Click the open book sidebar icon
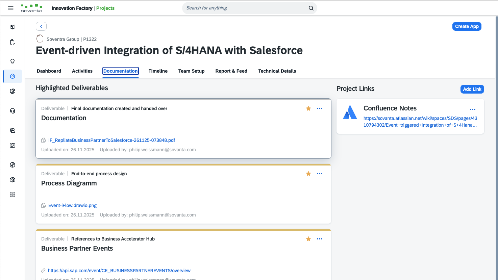Viewport: 498px width, 280px height. [13, 27]
